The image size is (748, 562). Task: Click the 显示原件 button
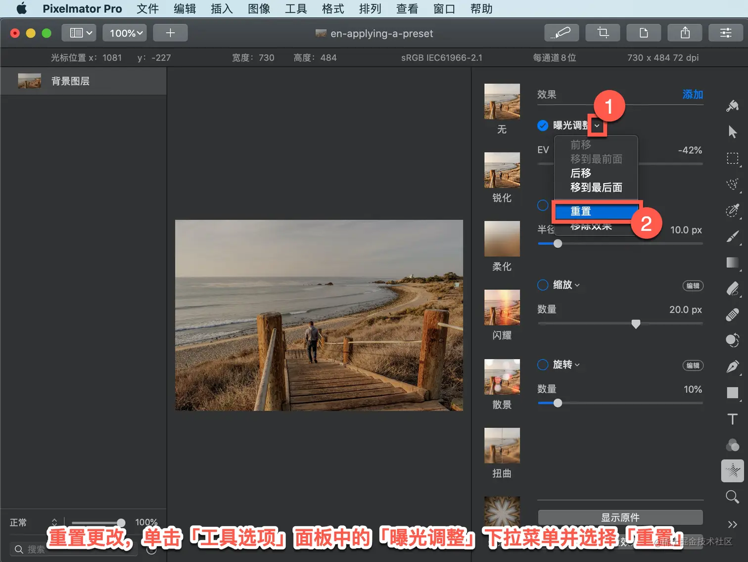(620, 517)
